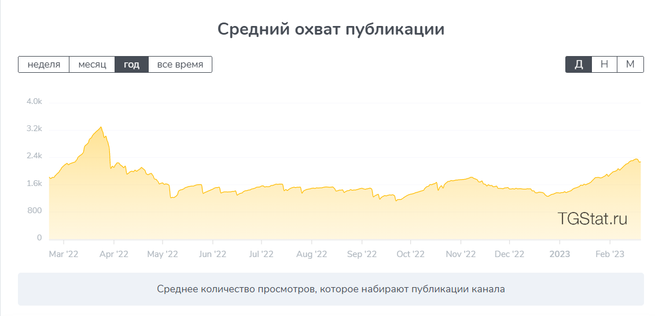Click the TGStat.ru watermark
655x316 pixels.
[593, 218]
